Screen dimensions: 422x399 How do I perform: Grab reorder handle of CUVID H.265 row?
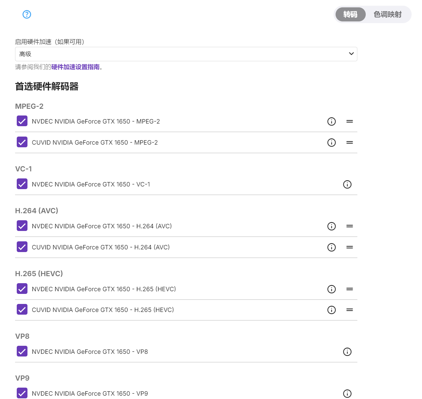[350, 310]
